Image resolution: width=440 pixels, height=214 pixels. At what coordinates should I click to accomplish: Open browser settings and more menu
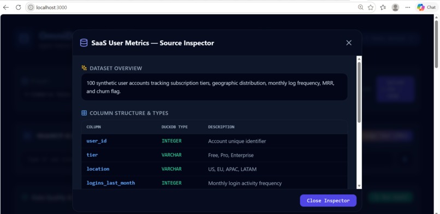tap(408, 8)
